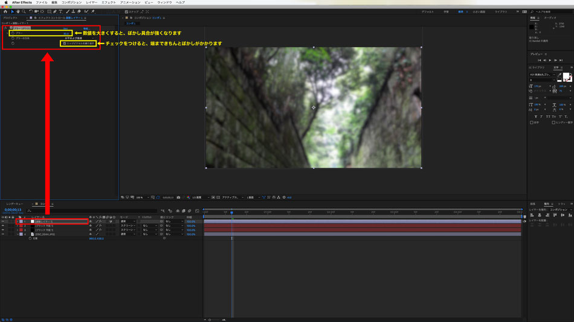Toggle the ligatures checkbox in Character panel
This screenshot has height=322, width=574.
click(532, 122)
